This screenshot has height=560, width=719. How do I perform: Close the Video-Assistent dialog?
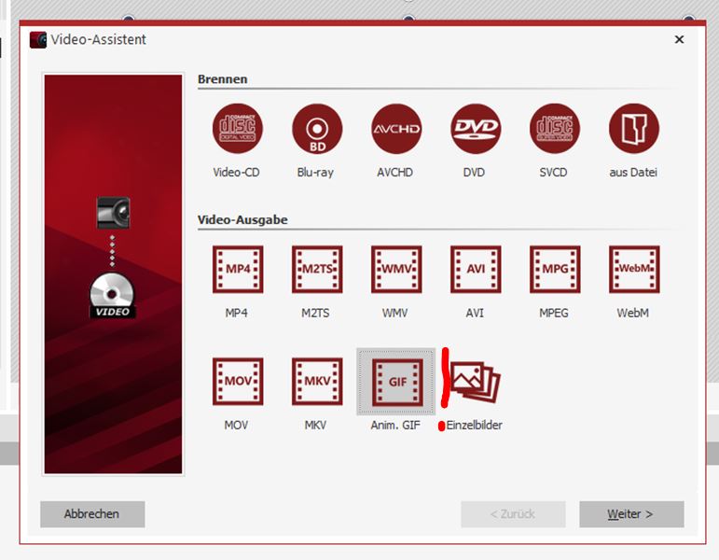[679, 39]
